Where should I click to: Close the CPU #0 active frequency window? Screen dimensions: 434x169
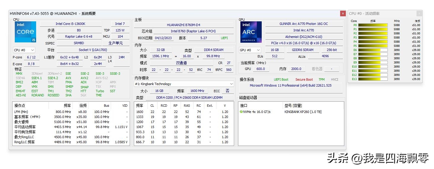pos(419,13)
